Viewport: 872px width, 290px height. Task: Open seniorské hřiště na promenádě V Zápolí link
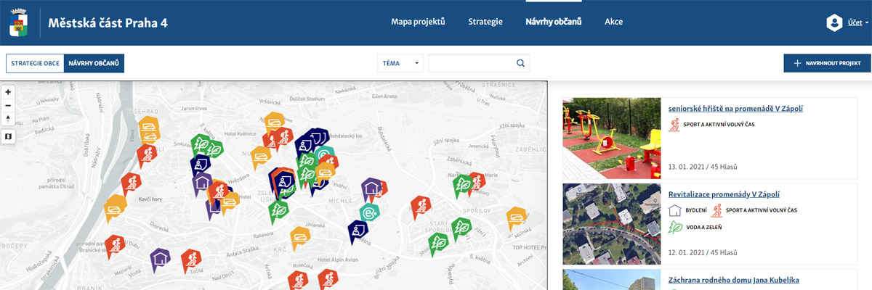click(735, 109)
